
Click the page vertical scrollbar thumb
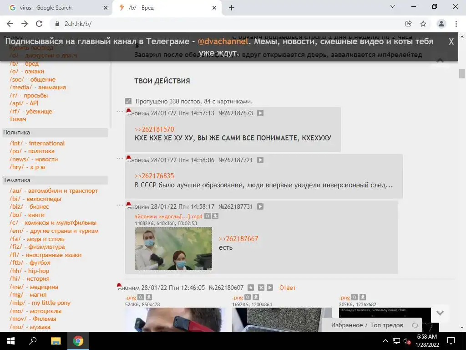pos(462,73)
